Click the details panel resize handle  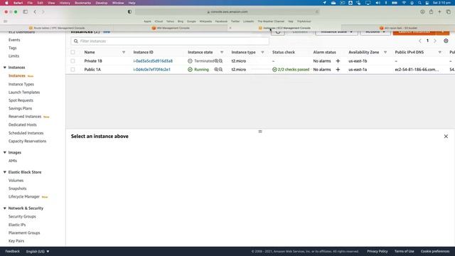pos(260,132)
